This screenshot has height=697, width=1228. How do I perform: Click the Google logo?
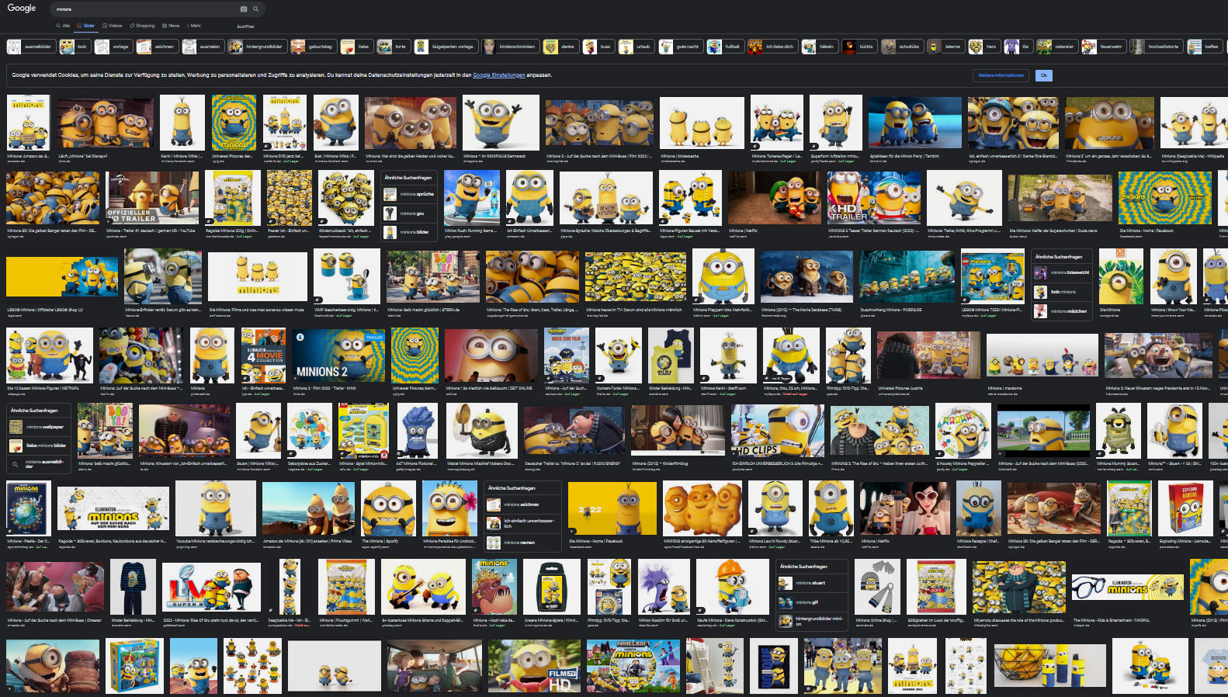point(21,8)
